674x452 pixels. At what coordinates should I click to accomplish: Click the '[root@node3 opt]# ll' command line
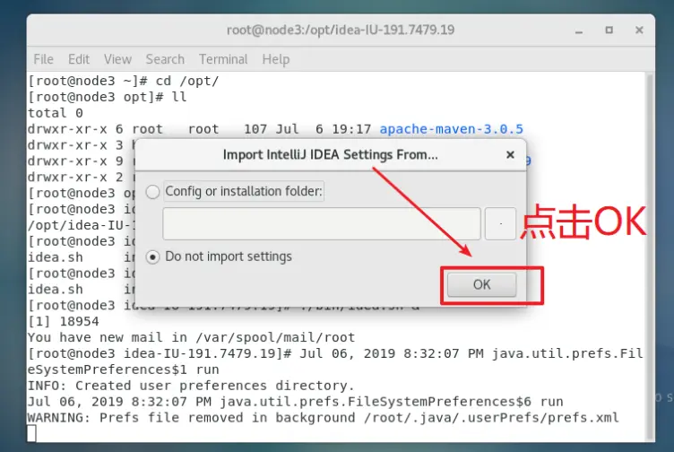click(x=107, y=97)
